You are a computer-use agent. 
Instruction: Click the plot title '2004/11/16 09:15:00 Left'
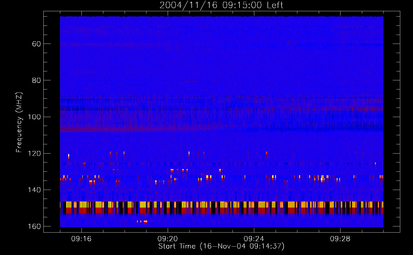[x=221, y=5]
